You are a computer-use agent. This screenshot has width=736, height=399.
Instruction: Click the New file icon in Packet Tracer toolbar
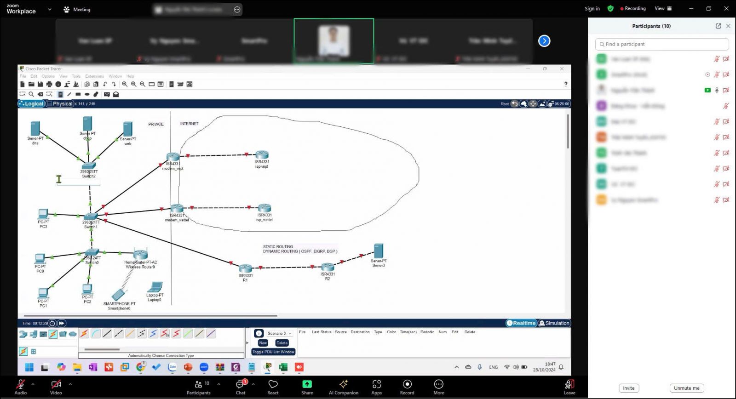pyautogui.click(x=23, y=84)
